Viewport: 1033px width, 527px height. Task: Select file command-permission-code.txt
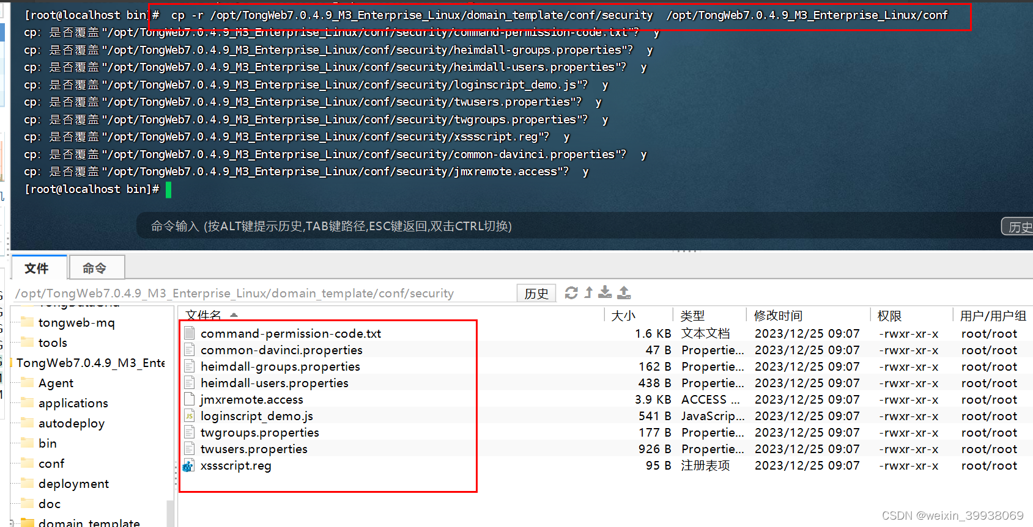click(291, 333)
